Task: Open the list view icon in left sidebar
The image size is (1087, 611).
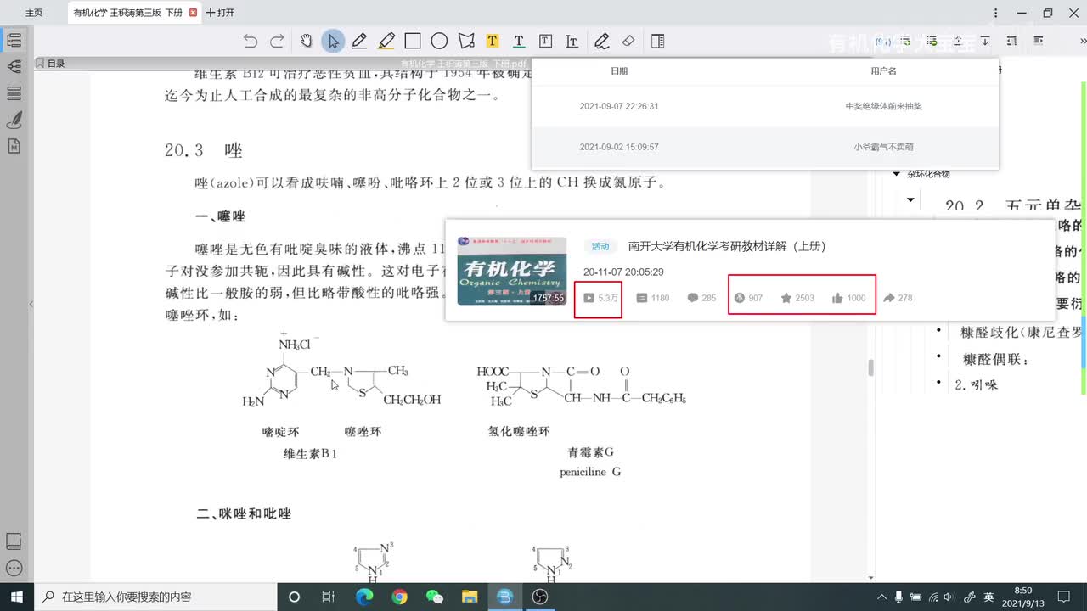Action: click(14, 93)
